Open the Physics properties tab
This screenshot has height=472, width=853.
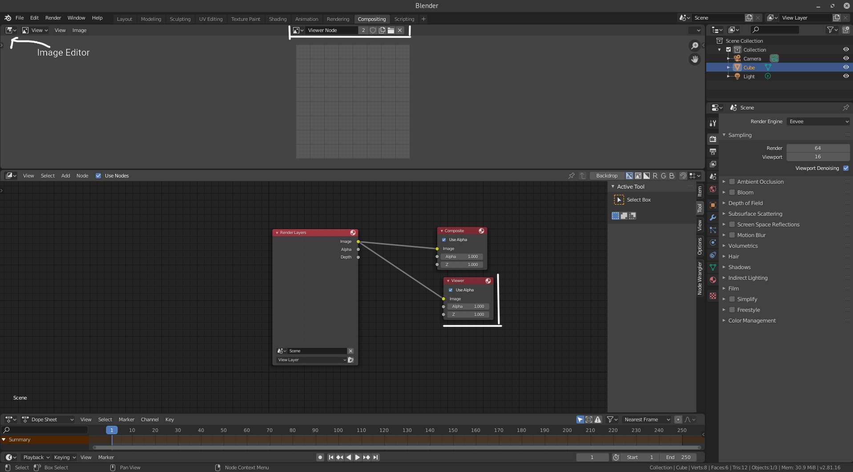pos(713,242)
